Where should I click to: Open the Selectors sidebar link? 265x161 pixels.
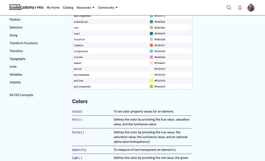coord(16,28)
